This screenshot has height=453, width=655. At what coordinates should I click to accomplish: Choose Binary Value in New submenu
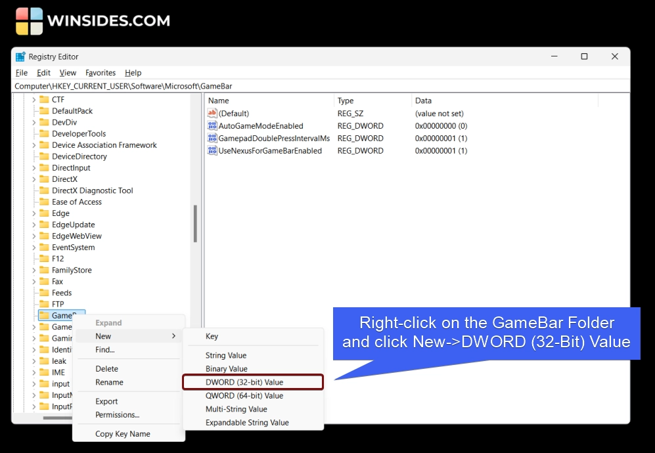(x=253, y=369)
